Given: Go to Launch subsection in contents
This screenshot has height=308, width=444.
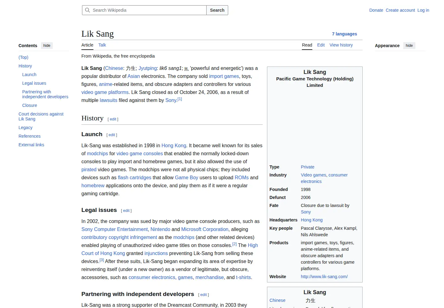Looking at the screenshot, I should [29, 75].
